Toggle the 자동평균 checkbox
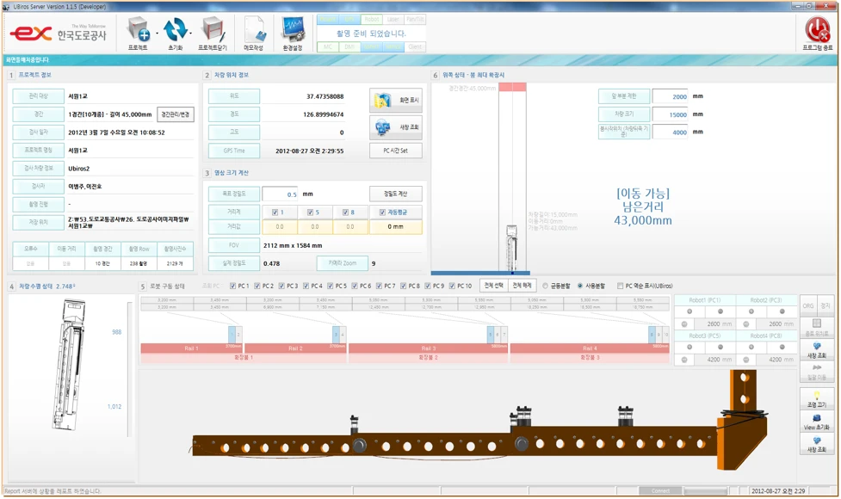Image resolution: width=841 pixels, height=499 pixels. point(382,213)
